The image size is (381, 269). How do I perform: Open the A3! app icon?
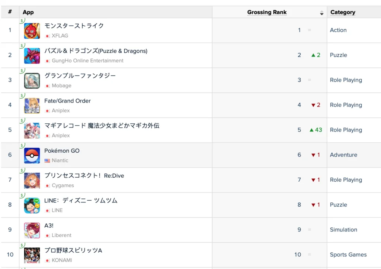click(x=32, y=230)
